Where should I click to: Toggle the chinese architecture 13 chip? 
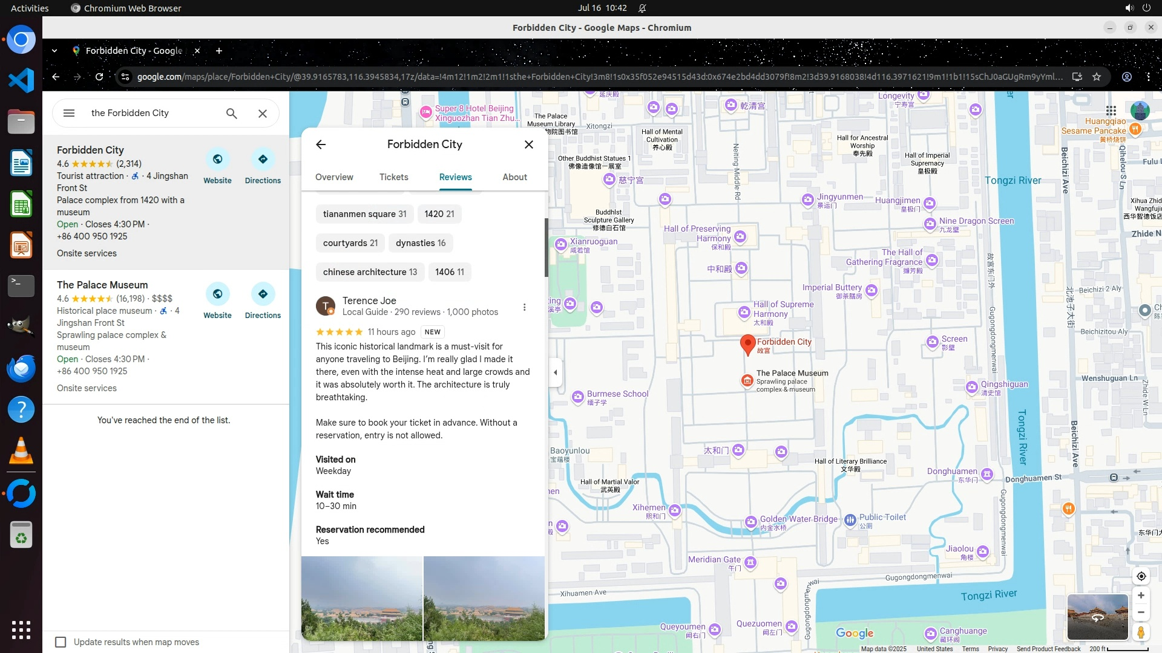click(x=370, y=272)
